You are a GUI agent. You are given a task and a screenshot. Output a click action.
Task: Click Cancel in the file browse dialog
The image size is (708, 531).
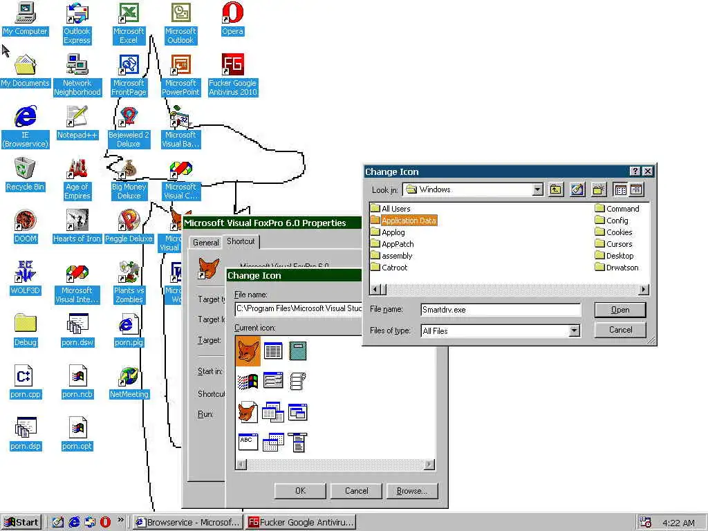(x=620, y=330)
